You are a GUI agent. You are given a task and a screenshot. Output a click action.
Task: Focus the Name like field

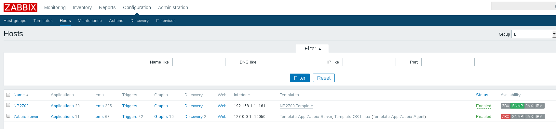tap(199, 62)
